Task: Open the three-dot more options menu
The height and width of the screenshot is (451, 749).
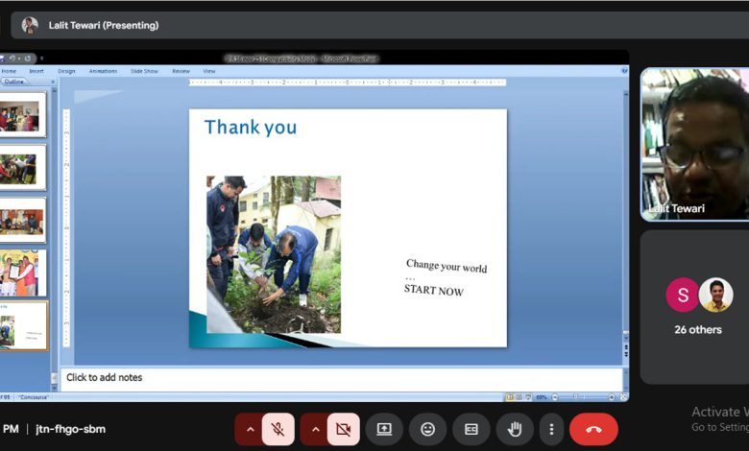Action: [x=550, y=429]
